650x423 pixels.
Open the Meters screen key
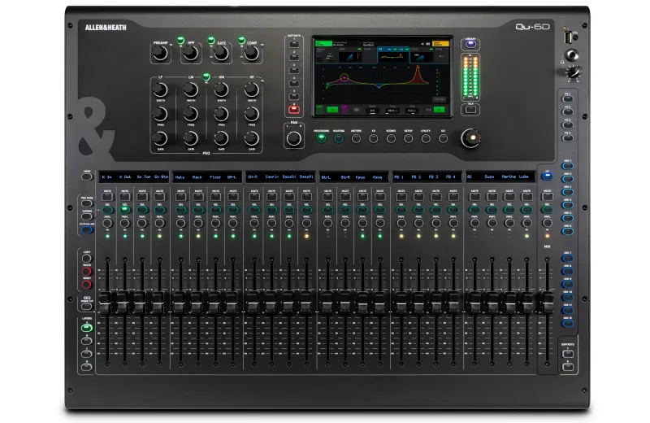[x=356, y=138]
